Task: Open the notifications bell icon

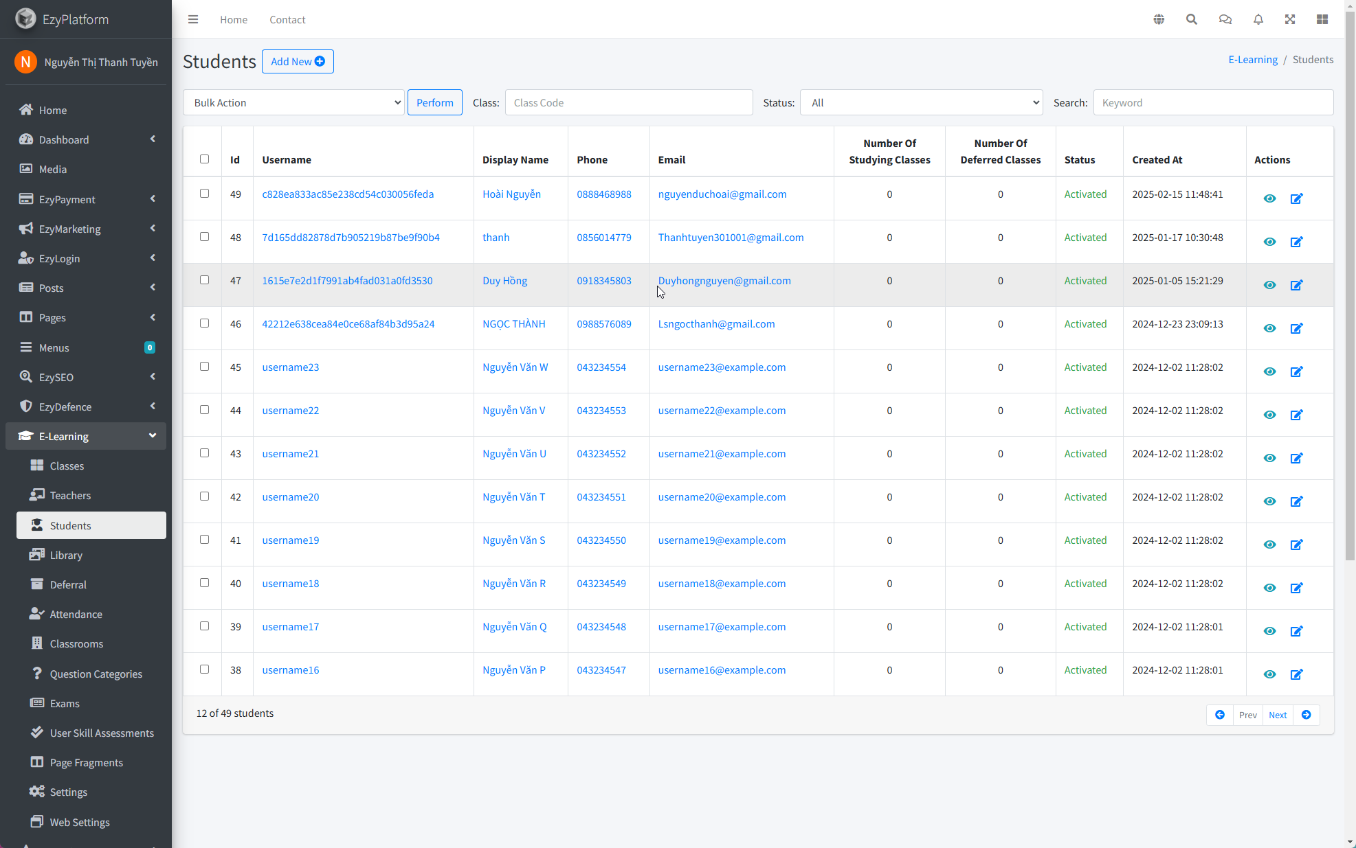Action: 1258,19
